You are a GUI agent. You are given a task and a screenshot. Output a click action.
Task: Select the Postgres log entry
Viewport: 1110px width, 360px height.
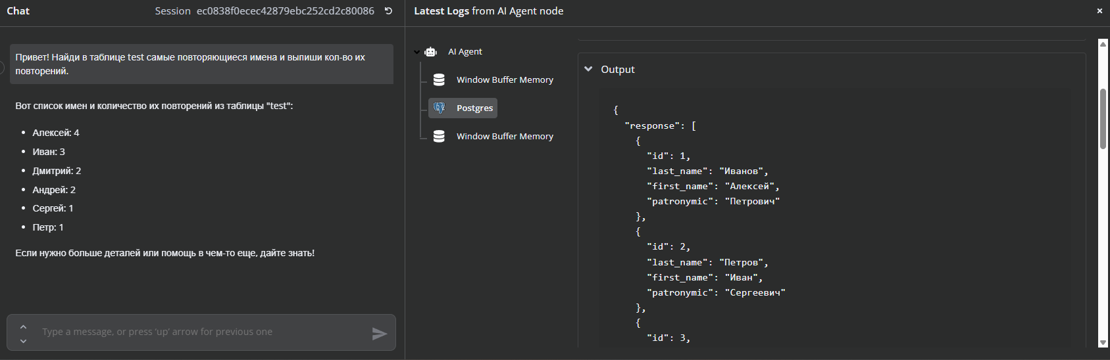[474, 108]
